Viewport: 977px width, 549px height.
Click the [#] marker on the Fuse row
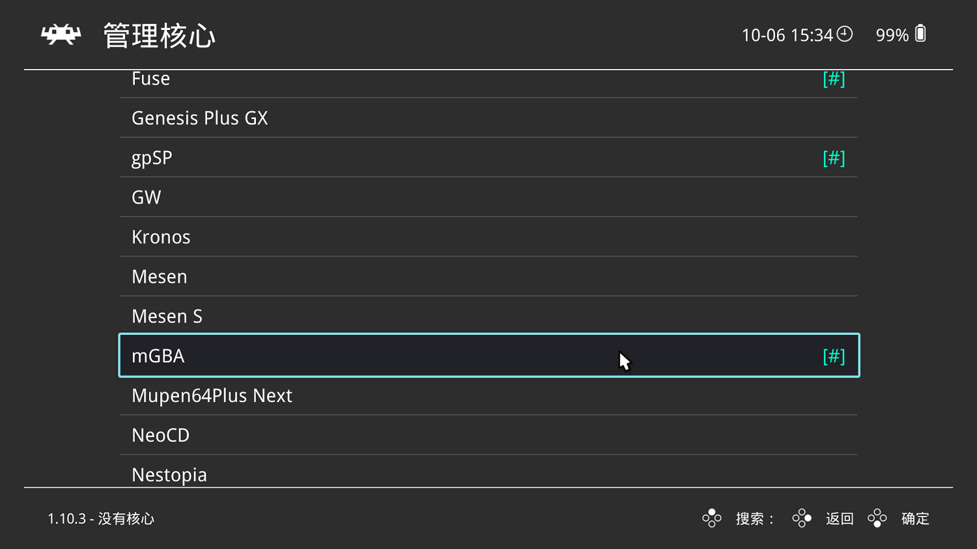coord(834,79)
